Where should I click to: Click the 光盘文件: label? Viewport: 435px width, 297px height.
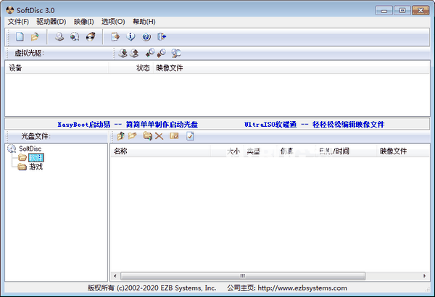pos(36,136)
